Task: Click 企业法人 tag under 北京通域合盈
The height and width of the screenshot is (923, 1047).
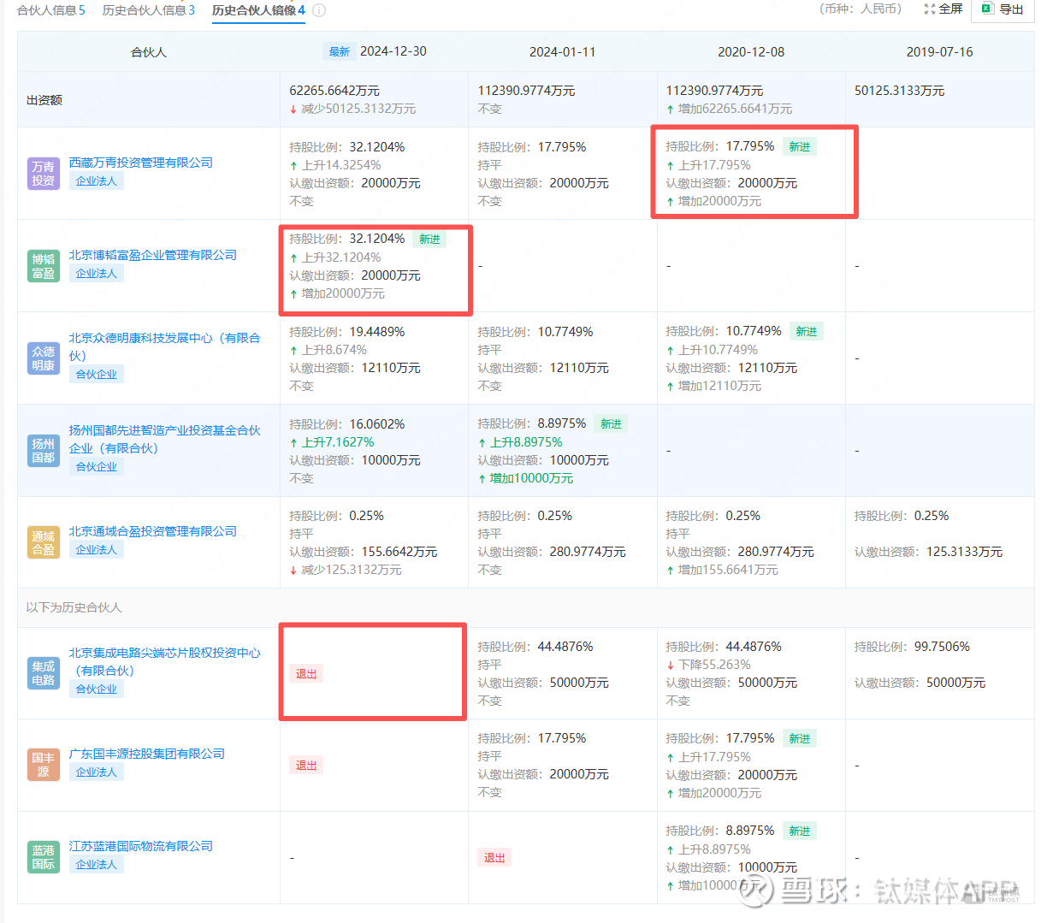Action: click(97, 550)
